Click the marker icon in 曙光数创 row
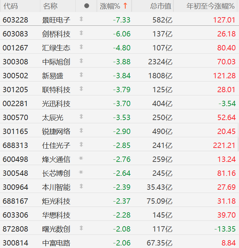This screenshot has height=248, width=239. pyautogui.click(x=81, y=228)
